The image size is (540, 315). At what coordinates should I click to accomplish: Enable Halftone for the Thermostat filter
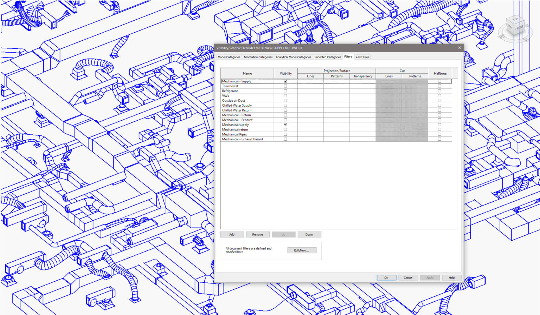tap(439, 86)
